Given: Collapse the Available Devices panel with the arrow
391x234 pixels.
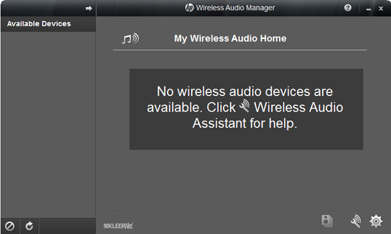Looking at the screenshot, I should (x=89, y=8).
